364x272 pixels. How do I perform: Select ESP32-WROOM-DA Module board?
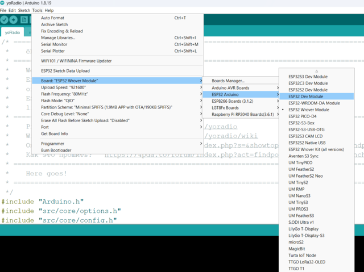[317, 103]
